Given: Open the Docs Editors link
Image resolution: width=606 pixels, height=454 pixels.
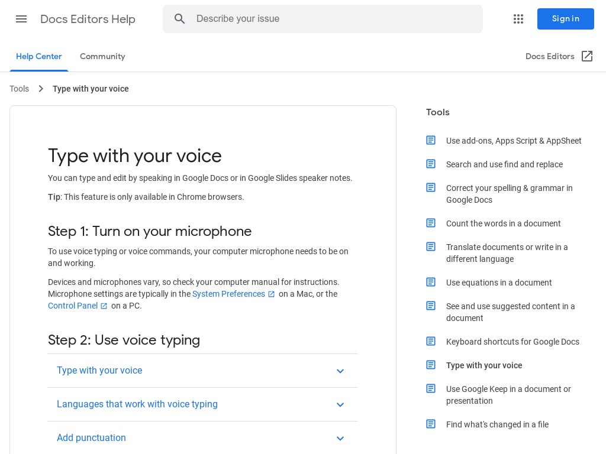Looking at the screenshot, I should click(x=550, y=56).
